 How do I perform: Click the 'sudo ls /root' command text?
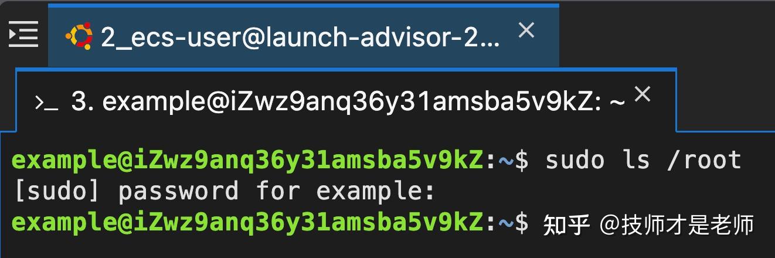click(643, 160)
